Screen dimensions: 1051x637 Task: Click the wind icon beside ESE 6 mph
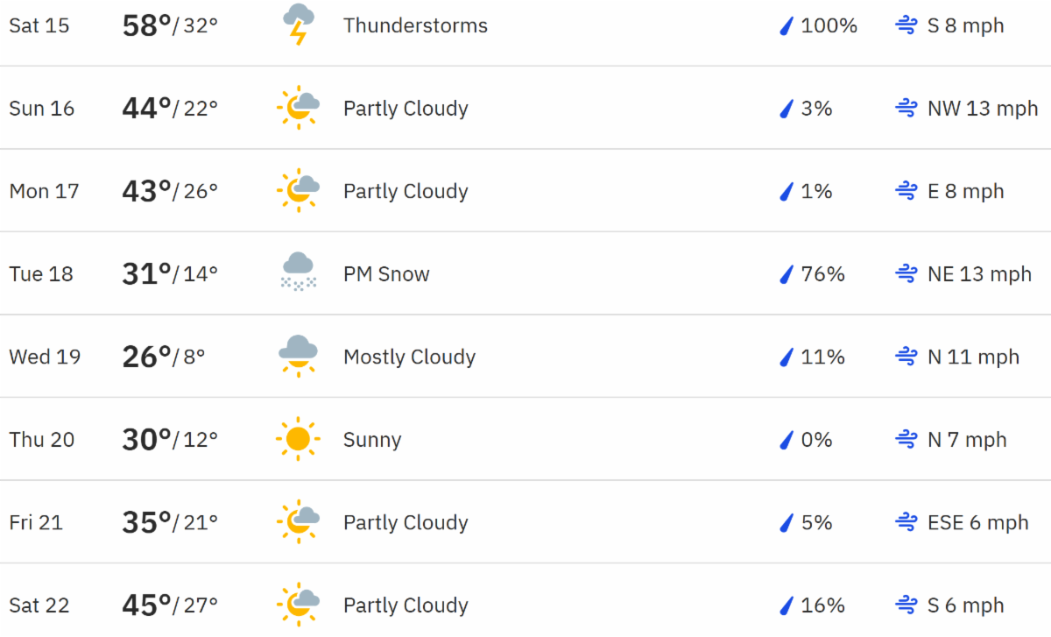tap(906, 523)
